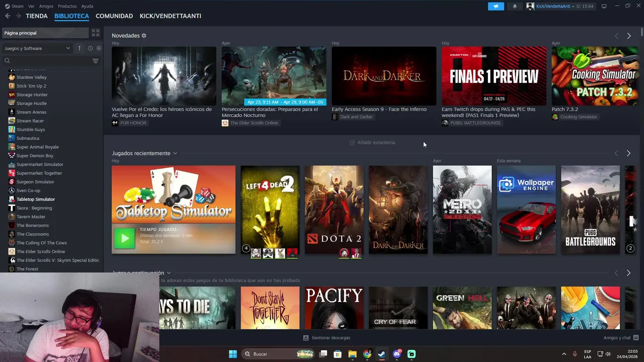
Task: Open the Metro 2033 Redux cover
Action: click(x=462, y=210)
